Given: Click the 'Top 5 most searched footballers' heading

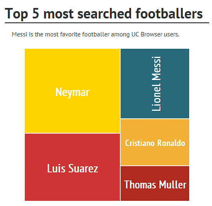Looking at the screenshot, I should pos(104,14).
